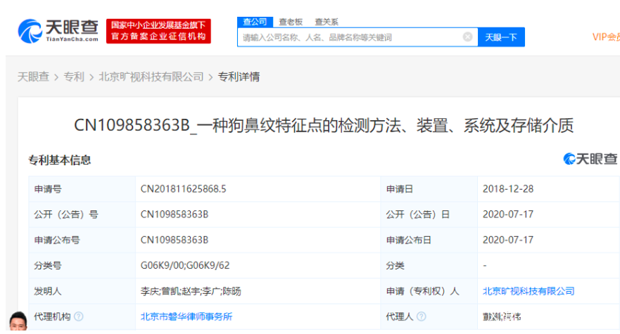The image size is (620, 334).
Task: Click the 发明人 label cell
Action: tap(82, 291)
